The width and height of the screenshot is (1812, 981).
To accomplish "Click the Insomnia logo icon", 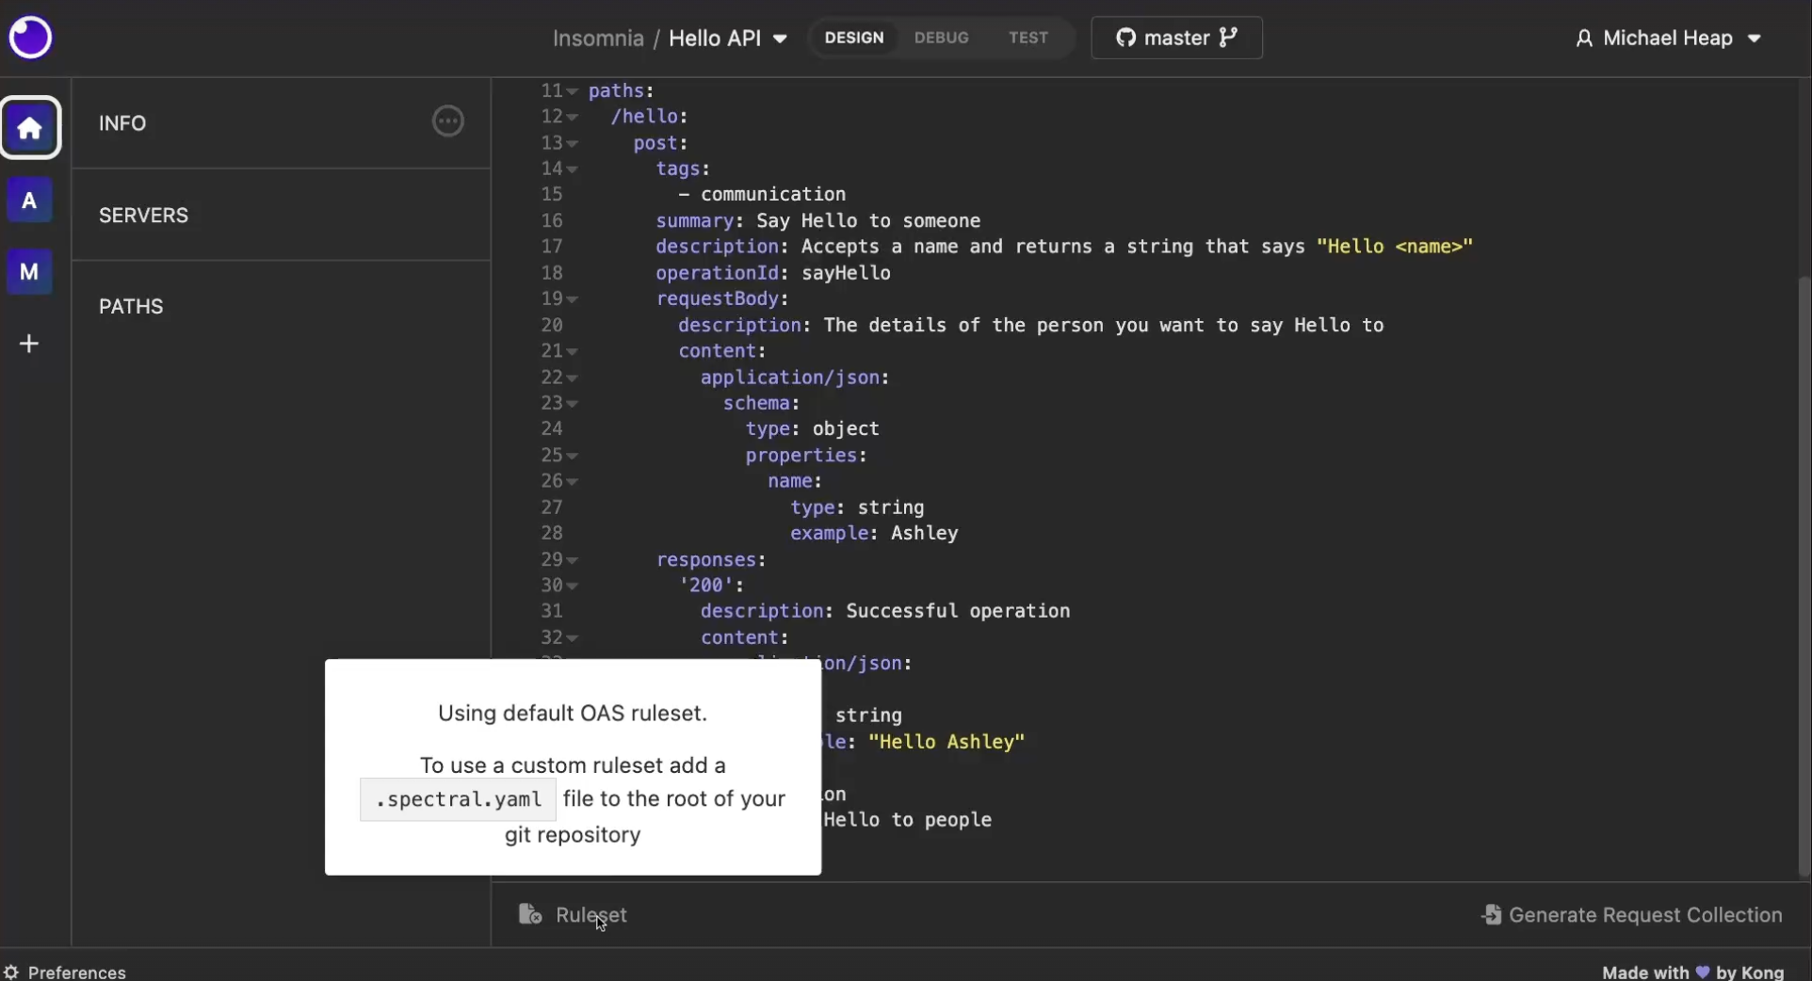I will 30,38.
